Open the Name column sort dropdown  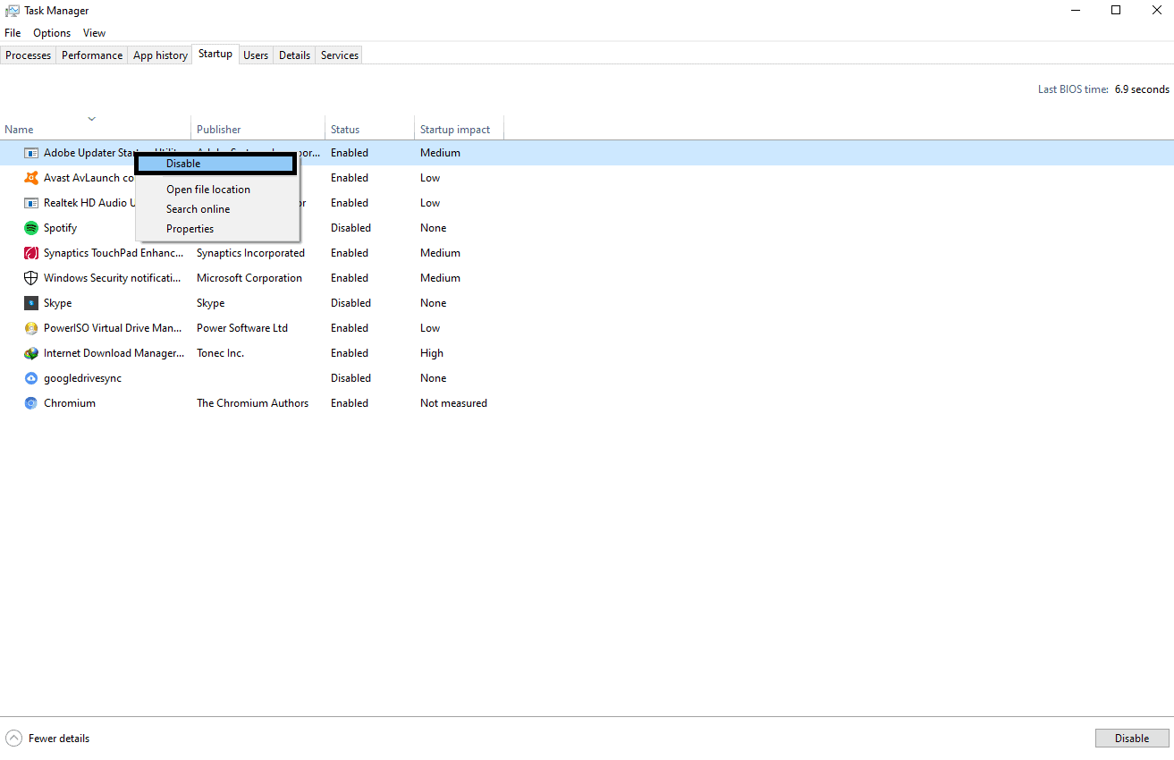(92, 118)
